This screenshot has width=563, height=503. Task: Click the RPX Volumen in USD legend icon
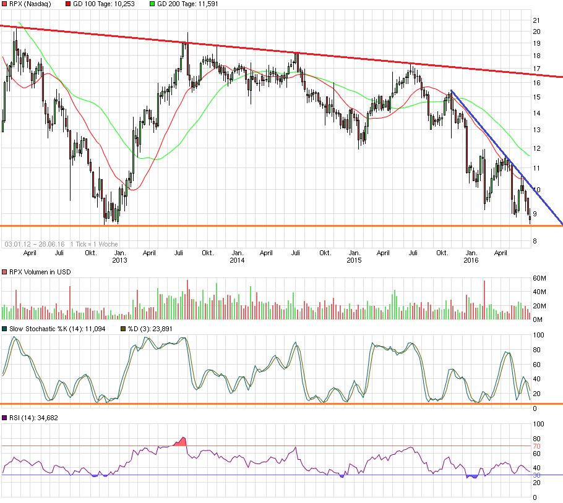click(x=5, y=272)
